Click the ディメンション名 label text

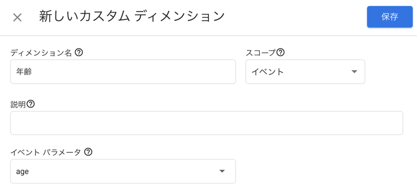(41, 53)
